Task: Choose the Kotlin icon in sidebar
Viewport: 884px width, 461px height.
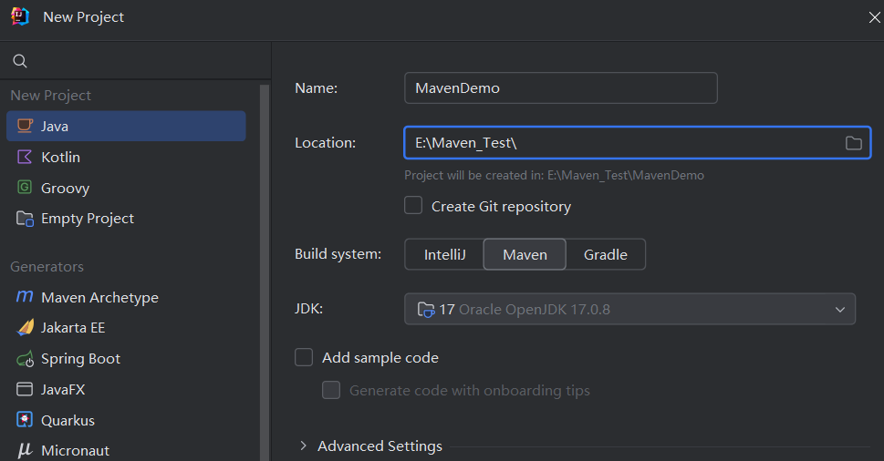Action: (25, 157)
